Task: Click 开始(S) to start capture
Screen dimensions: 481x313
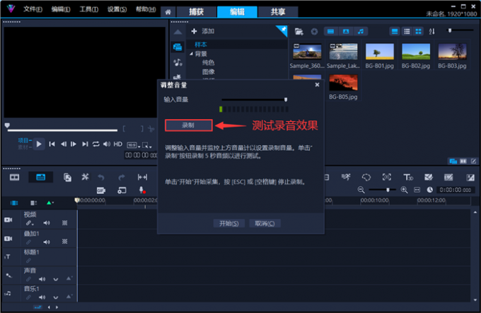Action: click(x=229, y=223)
